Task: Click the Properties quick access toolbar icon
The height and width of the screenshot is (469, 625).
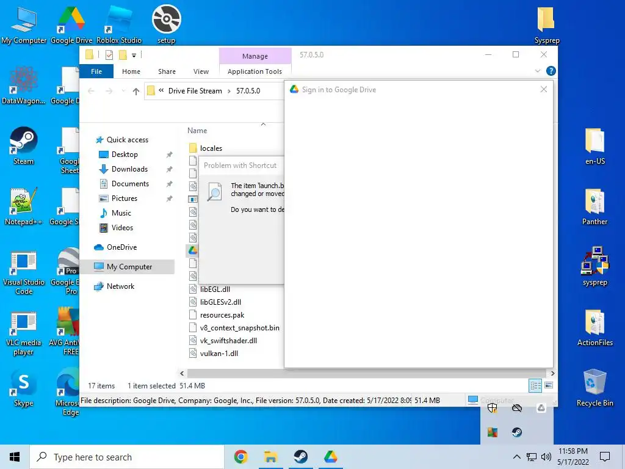Action: click(109, 54)
